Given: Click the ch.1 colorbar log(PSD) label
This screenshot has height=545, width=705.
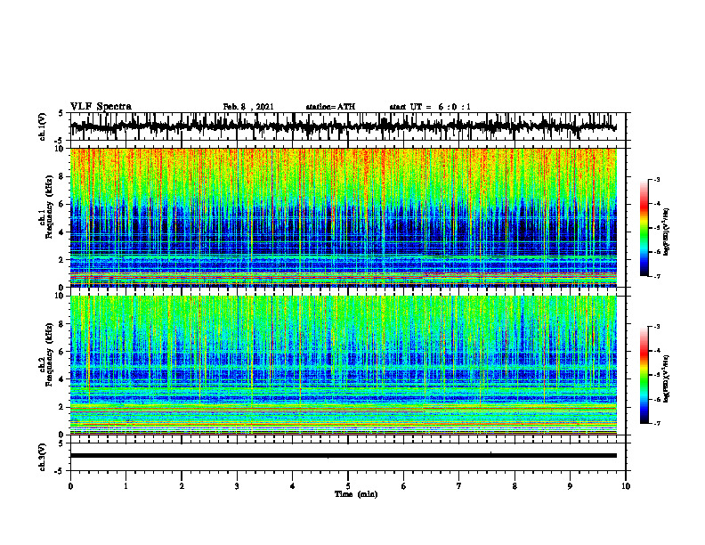Looking at the screenshot, I should 667,232.
